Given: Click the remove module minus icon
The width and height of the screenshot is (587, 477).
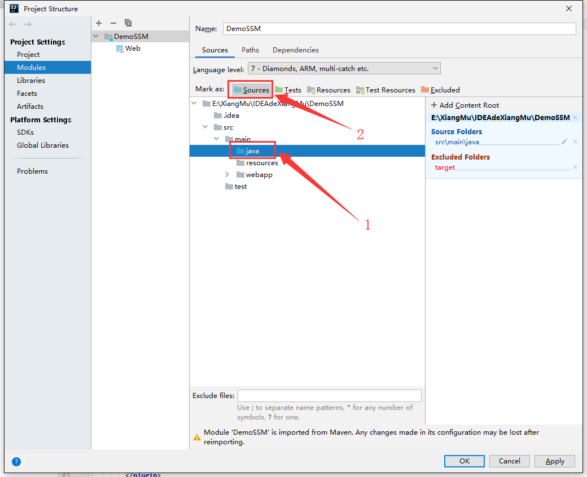Looking at the screenshot, I should point(113,23).
